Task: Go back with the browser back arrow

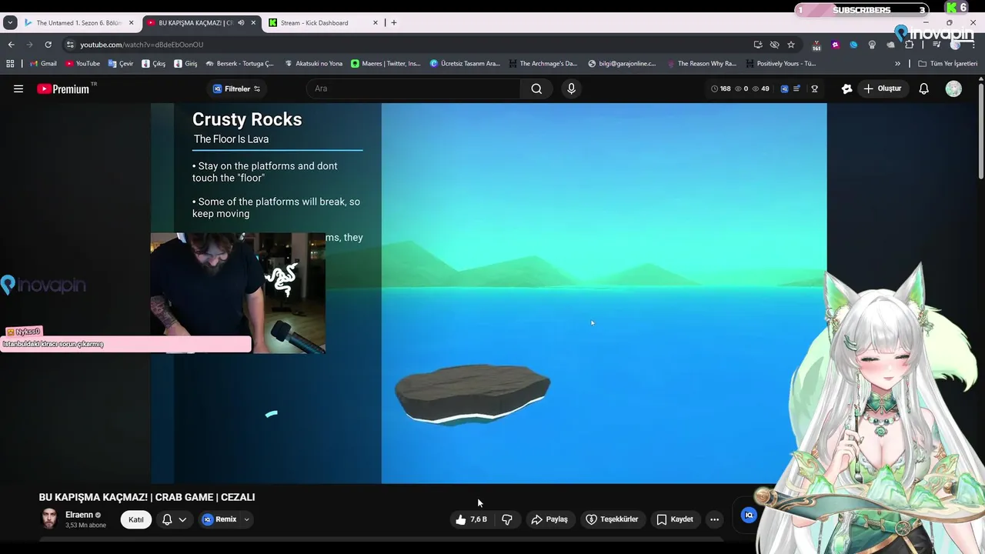Action: (11, 45)
